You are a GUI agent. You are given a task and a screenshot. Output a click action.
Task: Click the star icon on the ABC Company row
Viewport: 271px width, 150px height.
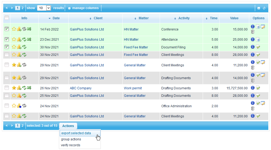click(14, 88)
